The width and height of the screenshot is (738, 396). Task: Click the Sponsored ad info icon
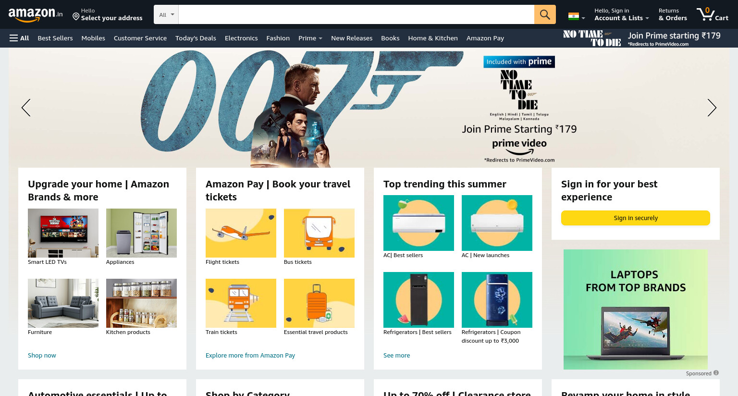pos(716,373)
